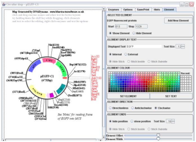Click the Recent colours swatch grid
This screenshot has width=196, height=142.
click(x=186, y=84)
